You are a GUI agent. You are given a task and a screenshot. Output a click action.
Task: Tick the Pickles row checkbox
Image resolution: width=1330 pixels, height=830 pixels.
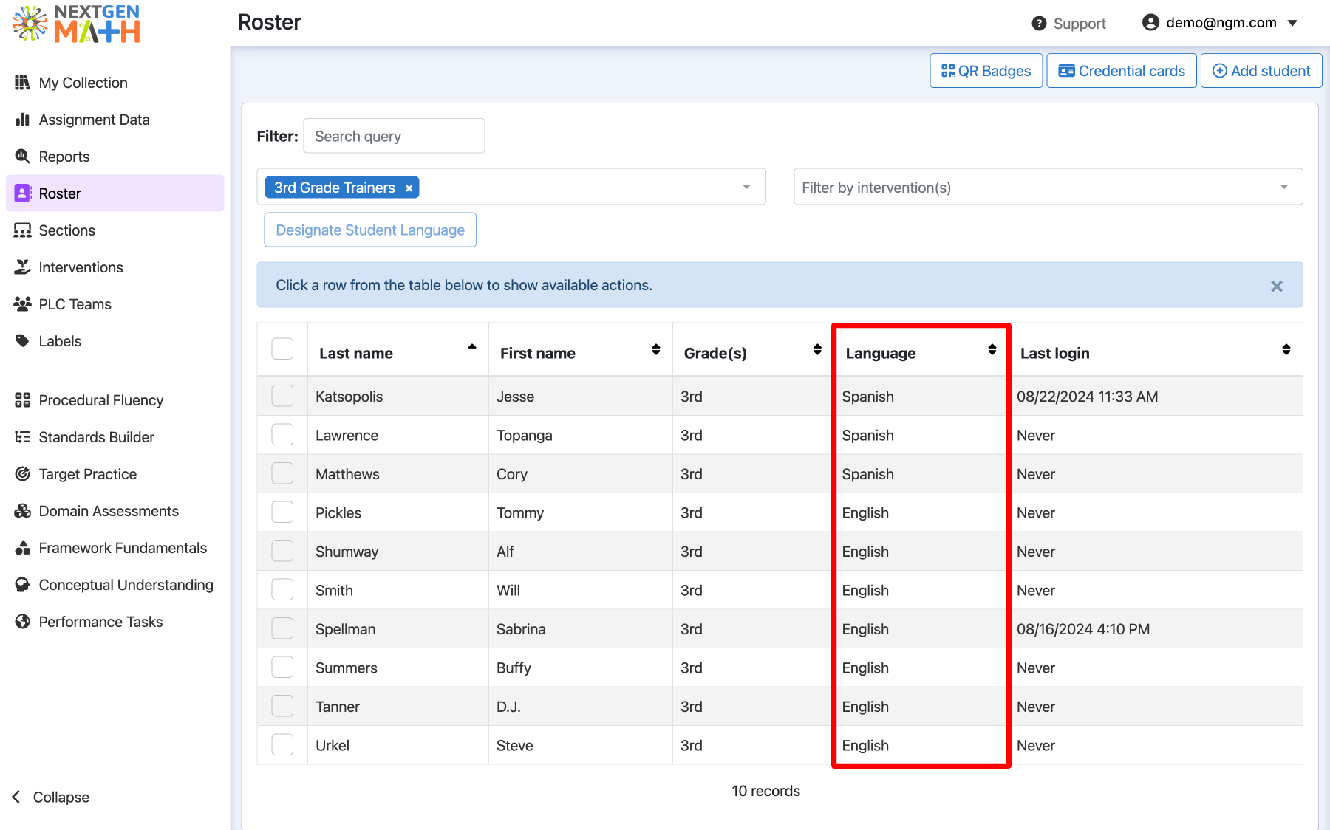(x=282, y=512)
